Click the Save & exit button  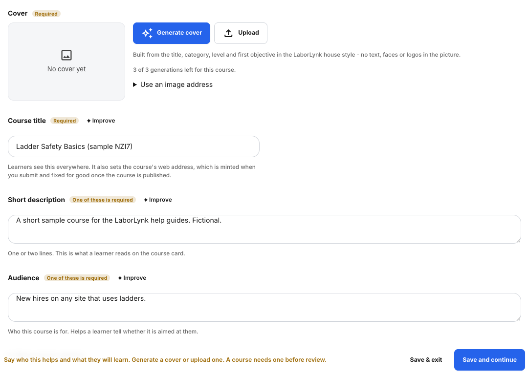tap(426, 360)
